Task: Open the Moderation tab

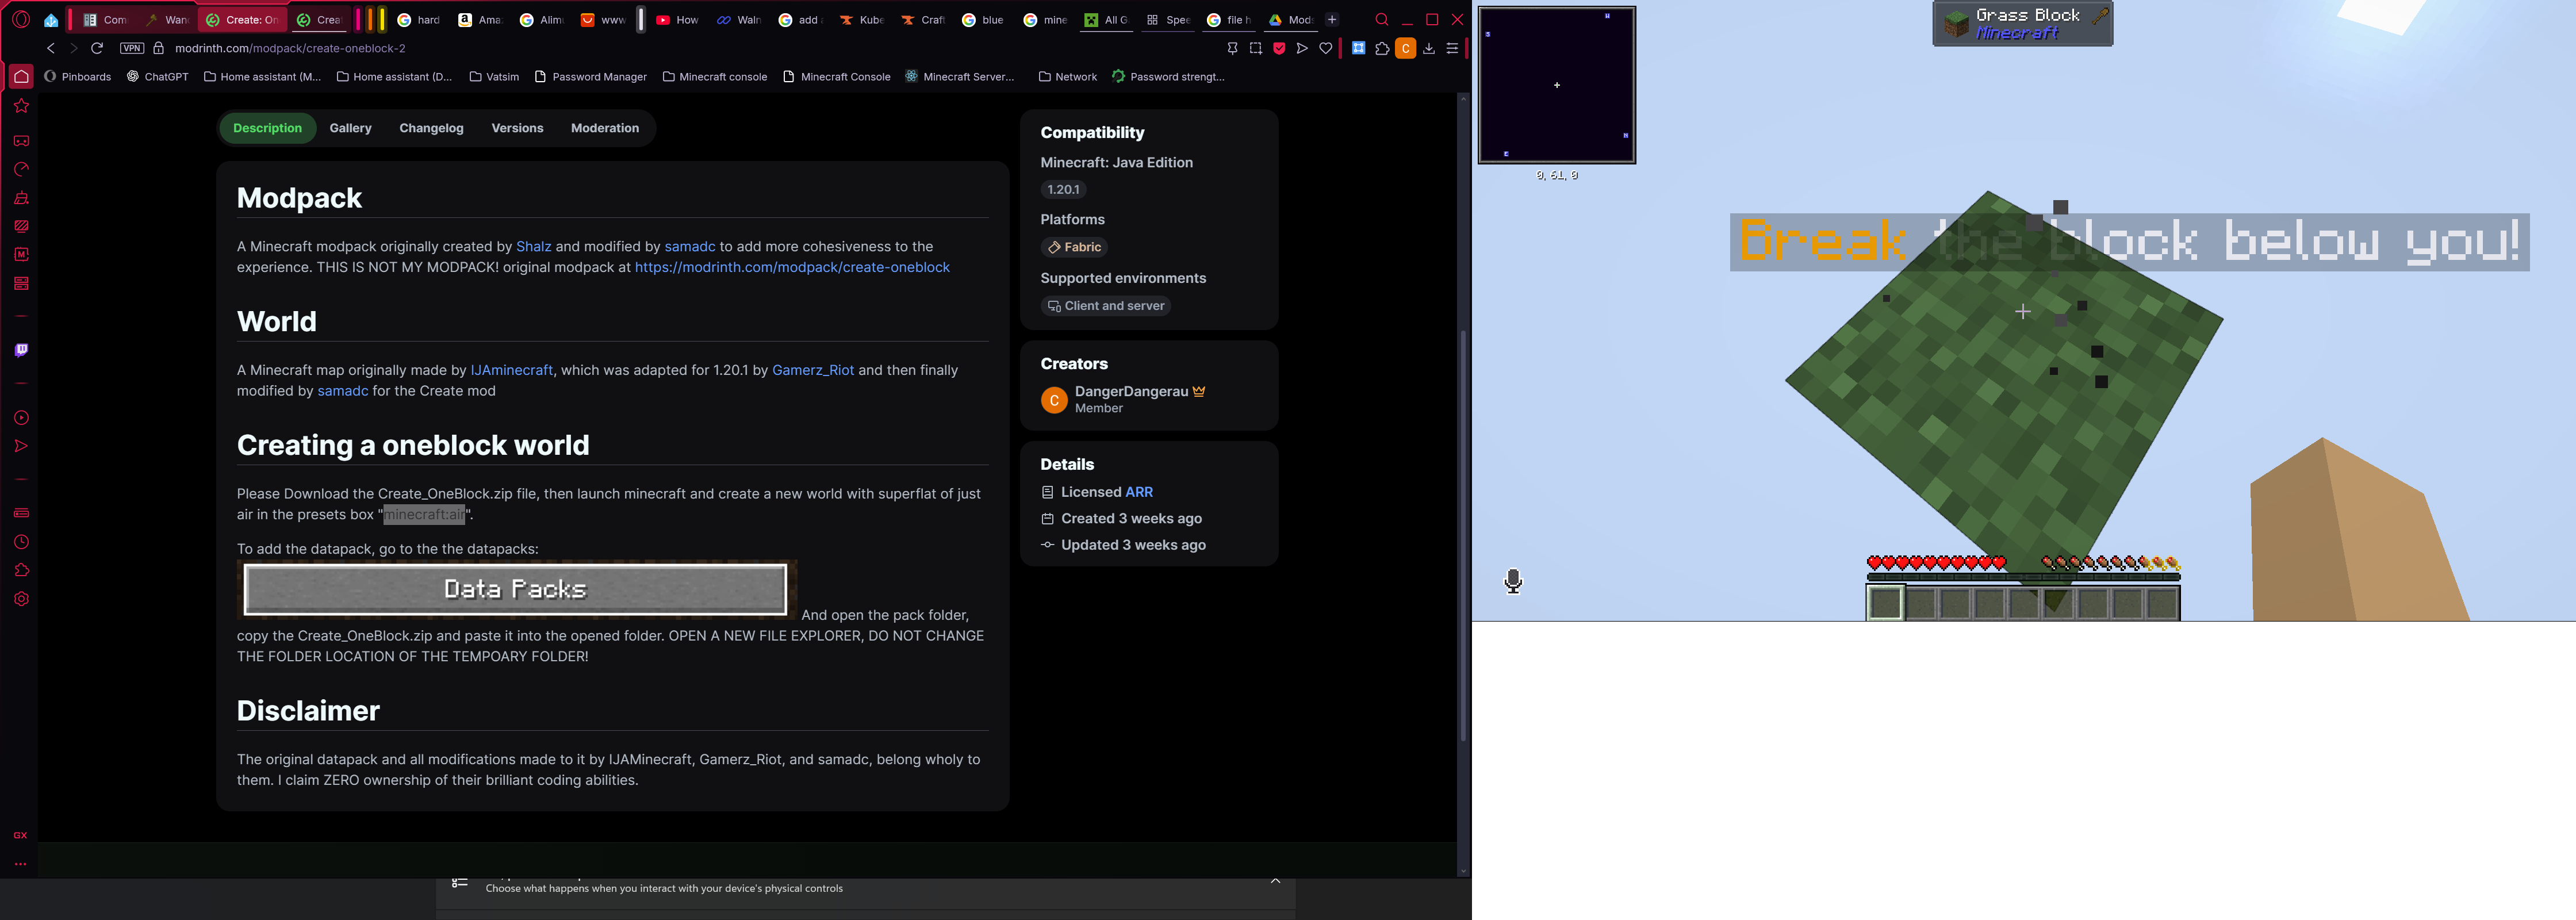Action: click(x=604, y=128)
